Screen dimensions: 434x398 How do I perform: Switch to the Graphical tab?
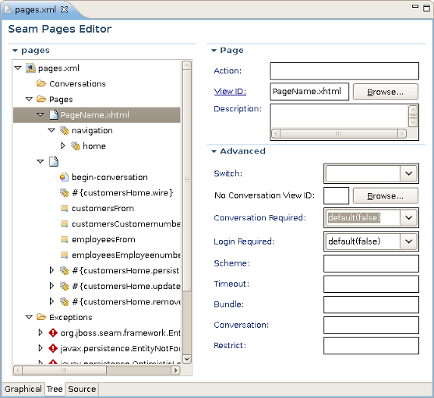point(23,389)
